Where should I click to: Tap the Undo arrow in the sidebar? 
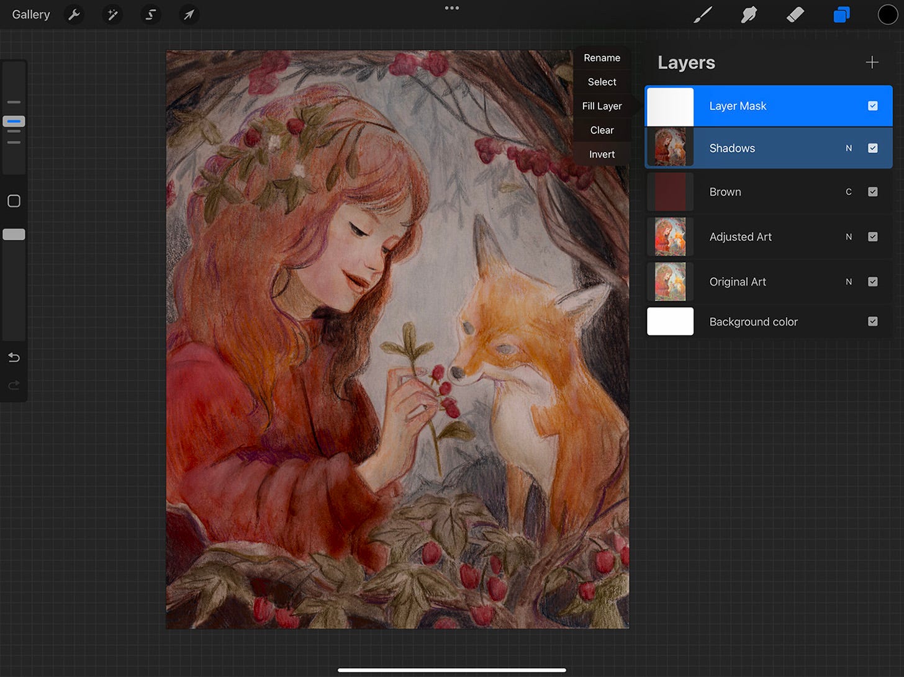point(13,357)
